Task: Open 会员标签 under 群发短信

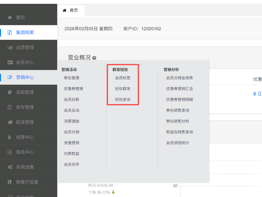Action: pyautogui.click(x=123, y=78)
